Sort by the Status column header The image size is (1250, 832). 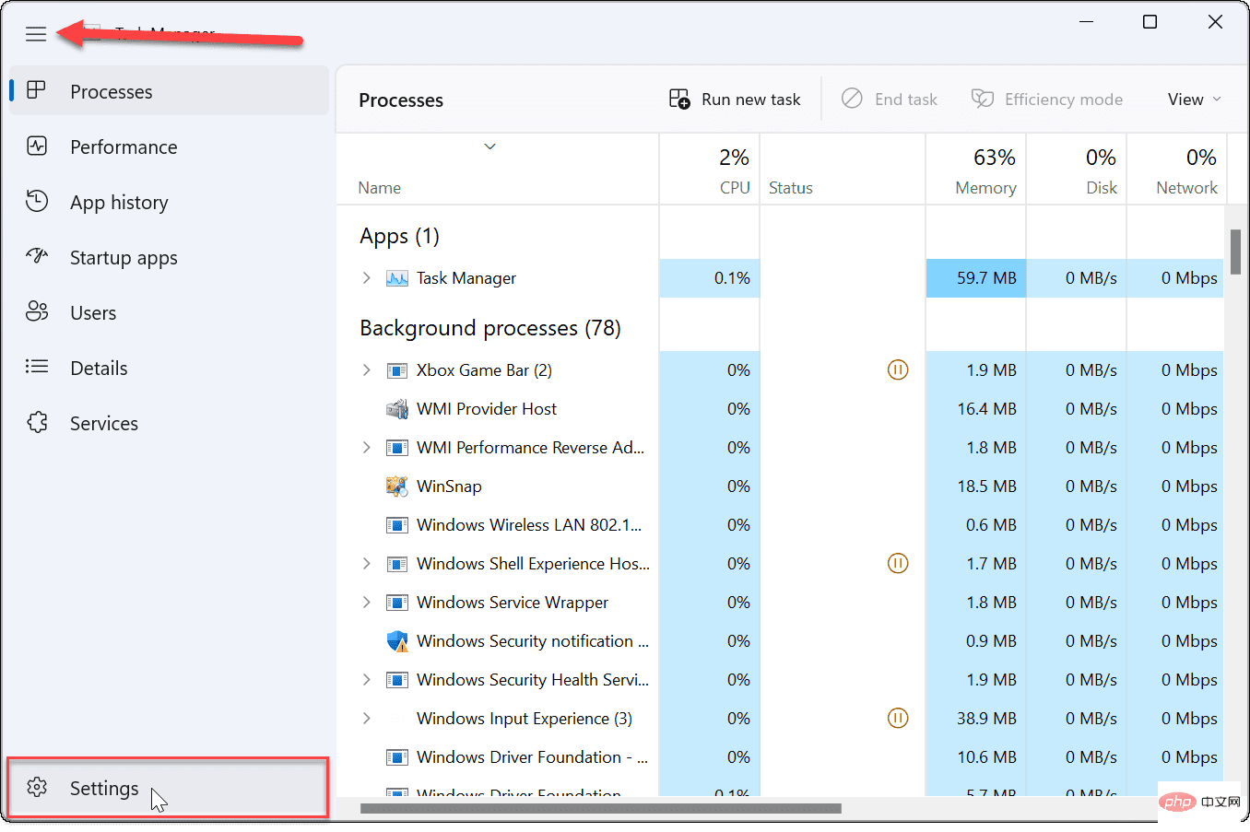pos(843,170)
